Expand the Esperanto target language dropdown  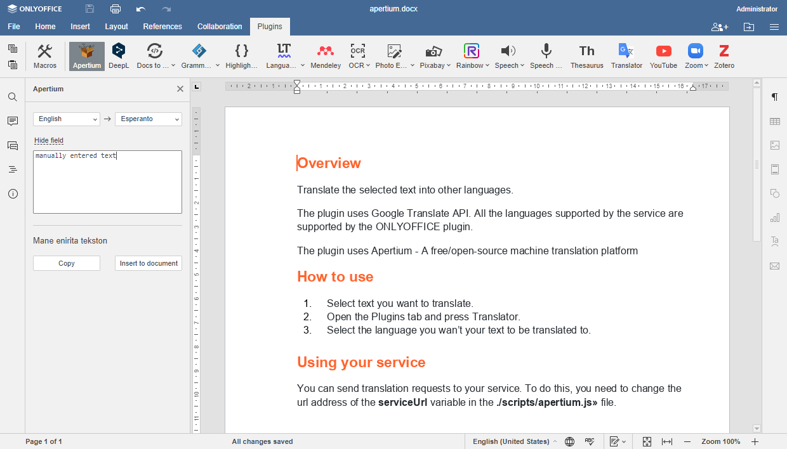pos(149,119)
